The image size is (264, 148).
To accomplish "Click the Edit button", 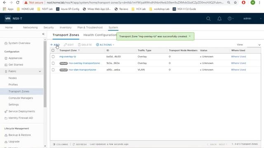I will [x=69, y=45].
